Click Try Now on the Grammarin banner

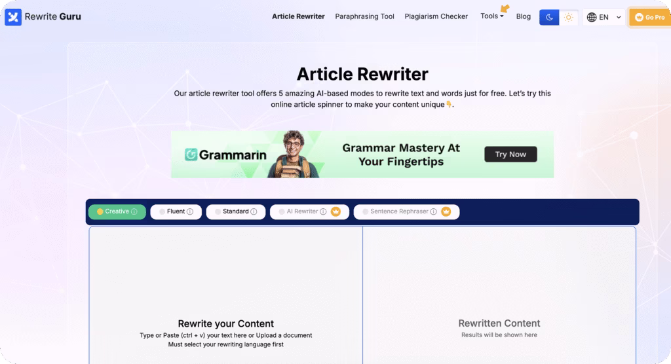point(510,155)
